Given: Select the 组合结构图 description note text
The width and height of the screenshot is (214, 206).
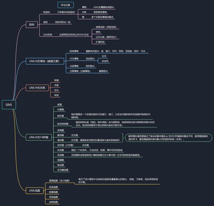Looking at the screenshot, I should pos(115,124).
